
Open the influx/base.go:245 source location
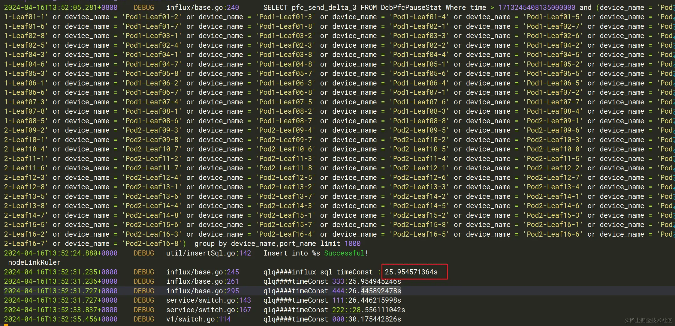tap(202, 272)
